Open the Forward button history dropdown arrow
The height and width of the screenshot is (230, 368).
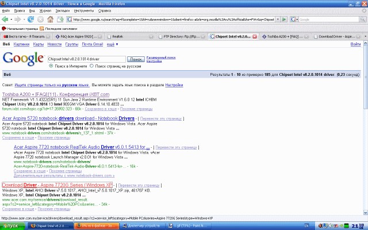tap(24, 20)
